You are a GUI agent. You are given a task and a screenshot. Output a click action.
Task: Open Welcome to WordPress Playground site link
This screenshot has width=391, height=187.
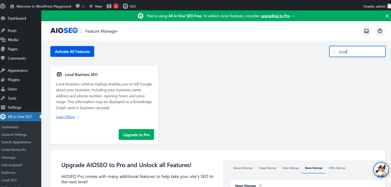[44, 6]
